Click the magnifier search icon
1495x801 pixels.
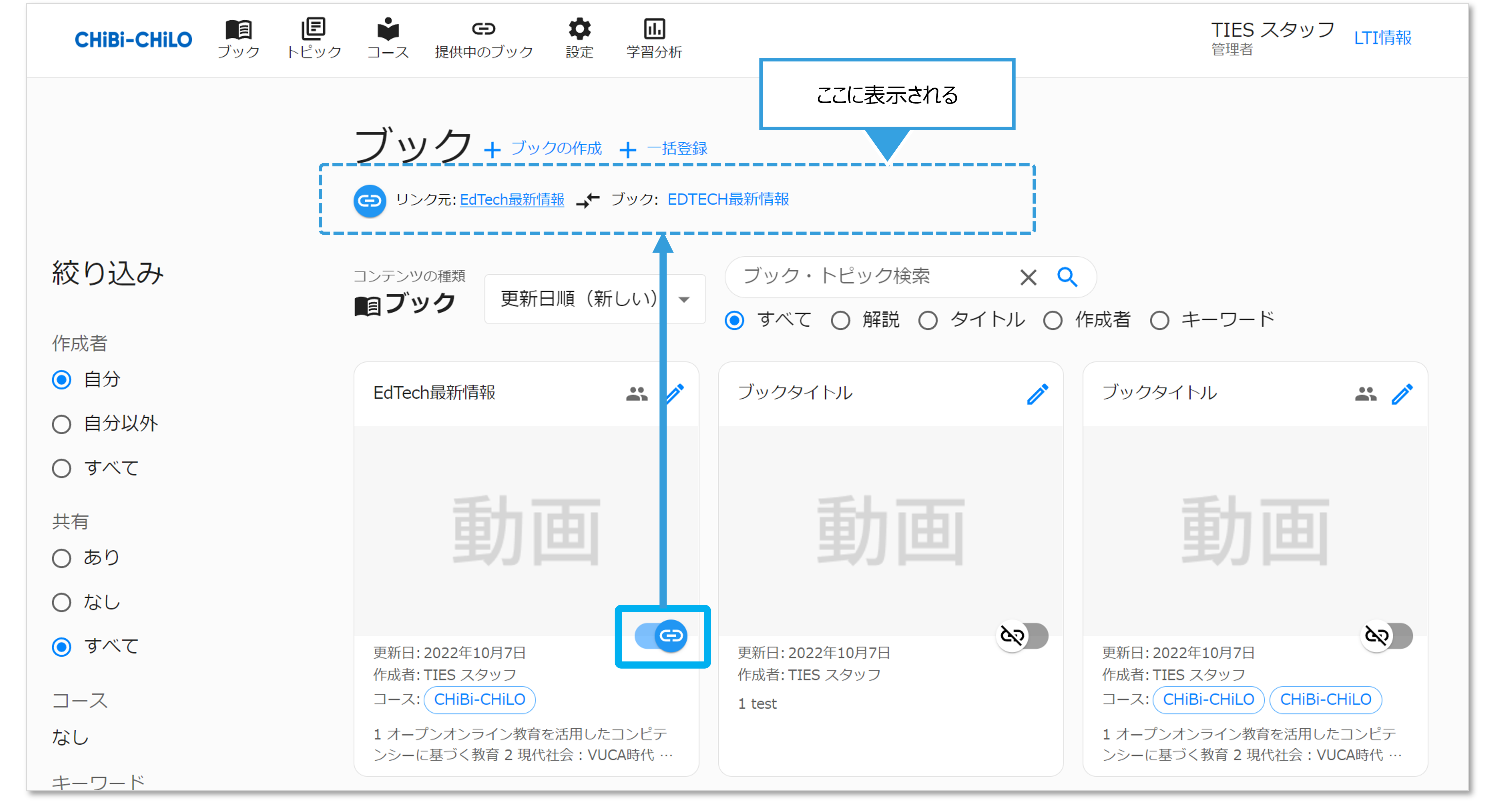(1067, 277)
